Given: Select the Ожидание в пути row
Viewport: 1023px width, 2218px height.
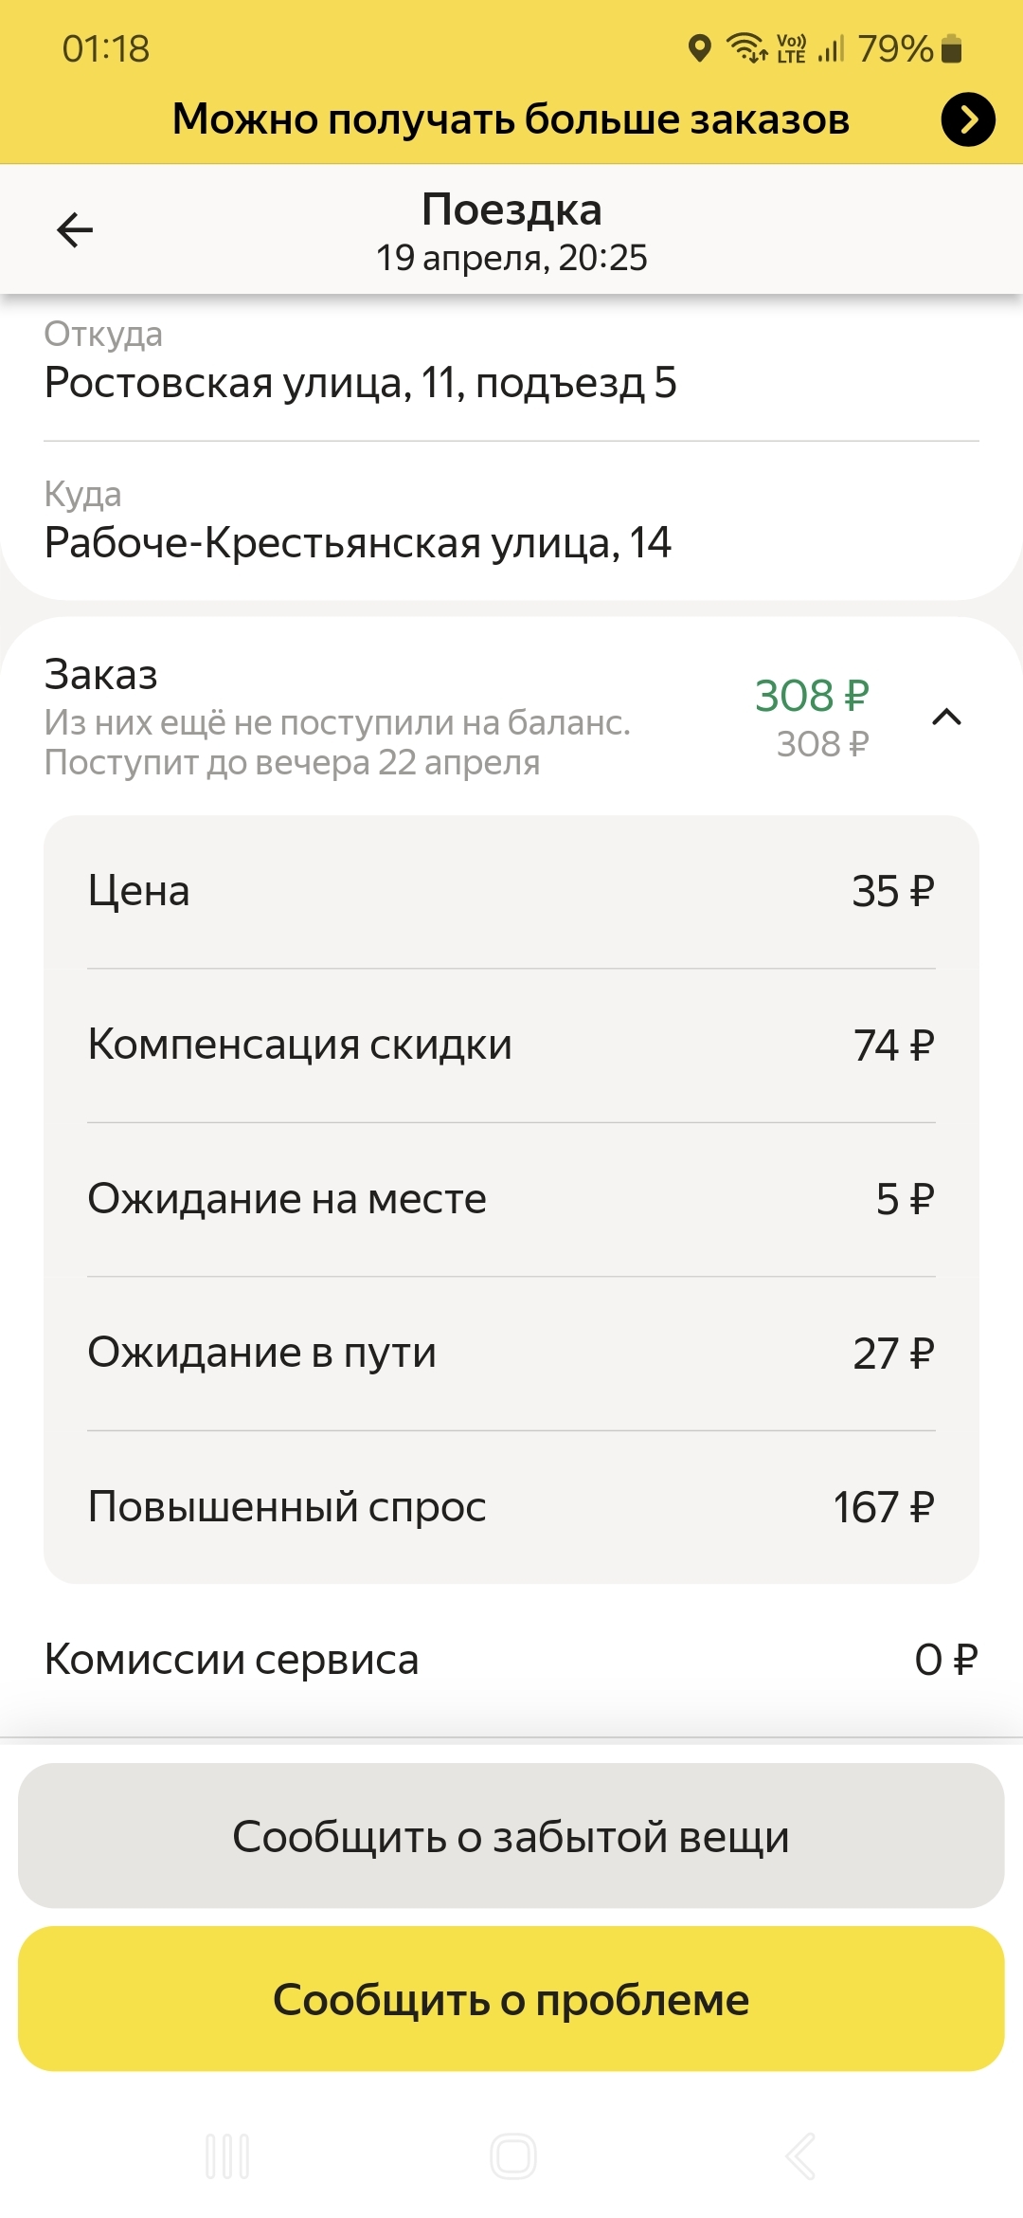Looking at the screenshot, I should click(x=511, y=1353).
